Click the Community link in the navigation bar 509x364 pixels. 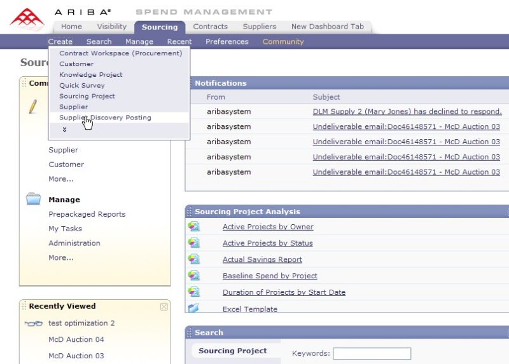[283, 41]
